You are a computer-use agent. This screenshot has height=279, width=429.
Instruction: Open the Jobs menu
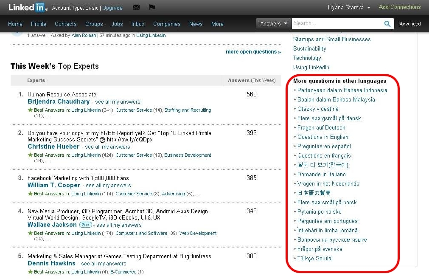click(x=117, y=24)
